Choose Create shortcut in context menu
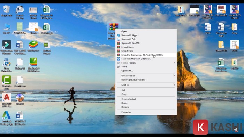The height and width of the screenshot is (137, 244). click(146, 99)
